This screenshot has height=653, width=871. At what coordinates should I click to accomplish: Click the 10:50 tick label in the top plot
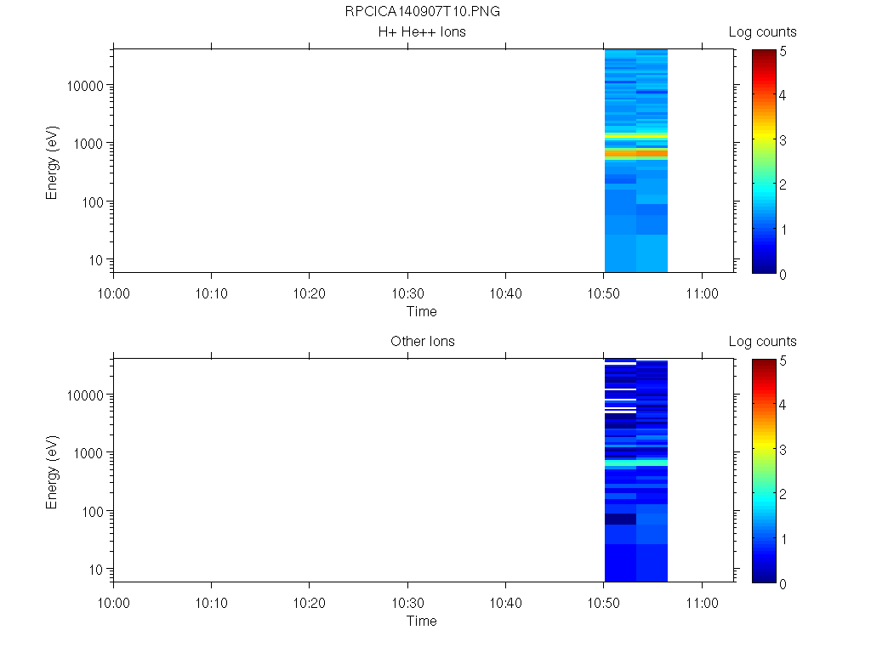pyautogui.click(x=604, y=293)
